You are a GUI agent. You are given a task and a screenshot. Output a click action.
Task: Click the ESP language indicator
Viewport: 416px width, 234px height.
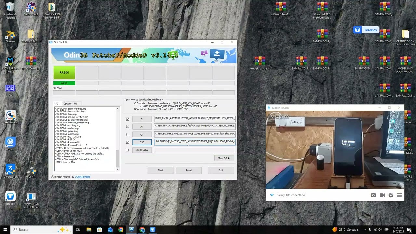click(x=387, y=230)
